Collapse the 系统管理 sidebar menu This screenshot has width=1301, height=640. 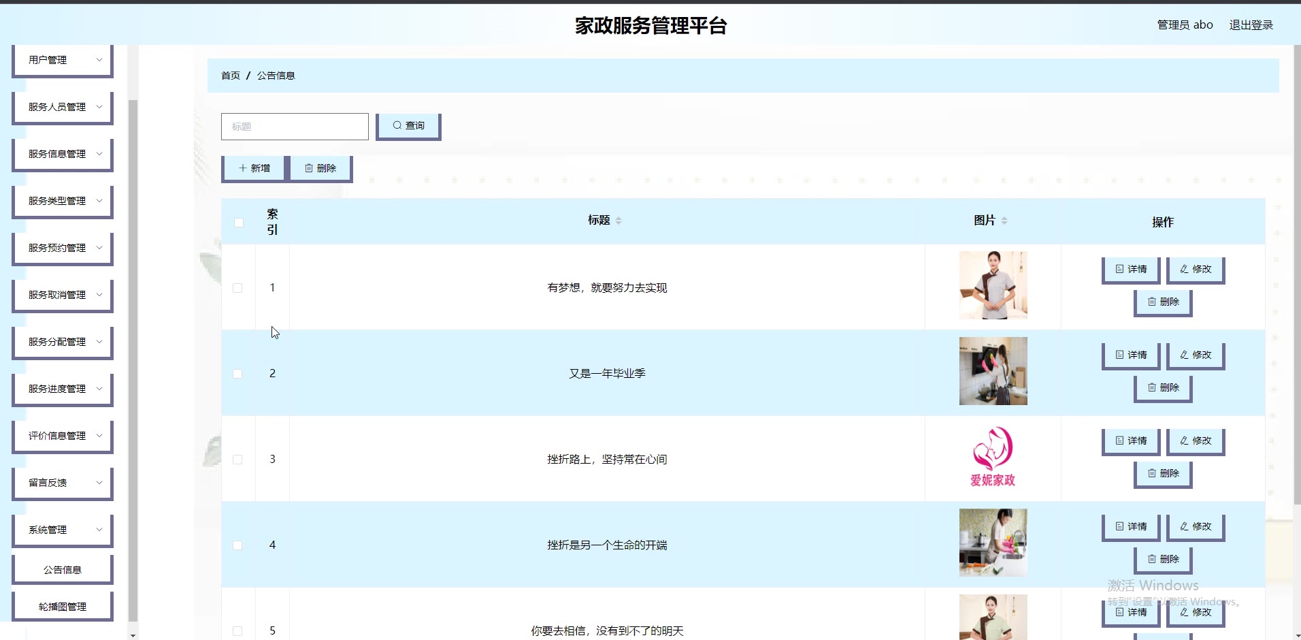(63, 530)
